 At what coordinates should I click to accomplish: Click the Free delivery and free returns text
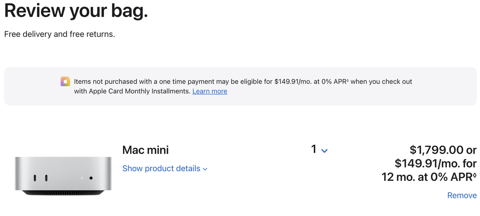click(x=60, y=34)
